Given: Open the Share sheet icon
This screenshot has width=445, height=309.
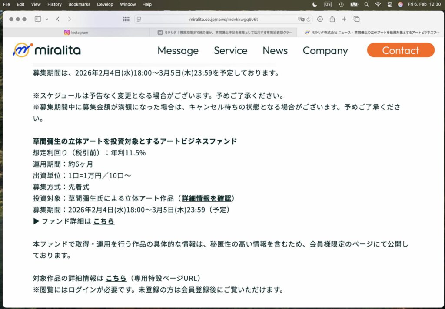Looking at the screenshot, I should (332, 19).
